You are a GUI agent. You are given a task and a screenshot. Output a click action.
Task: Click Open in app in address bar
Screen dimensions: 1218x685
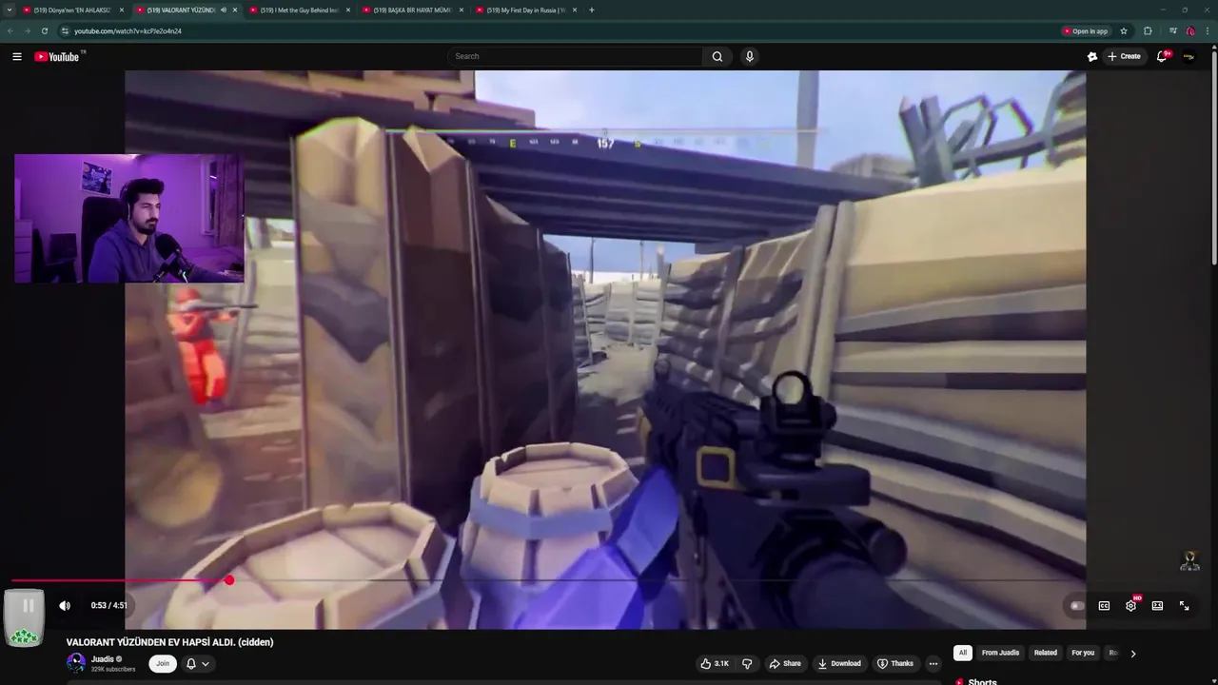[x=1085, y=30]
